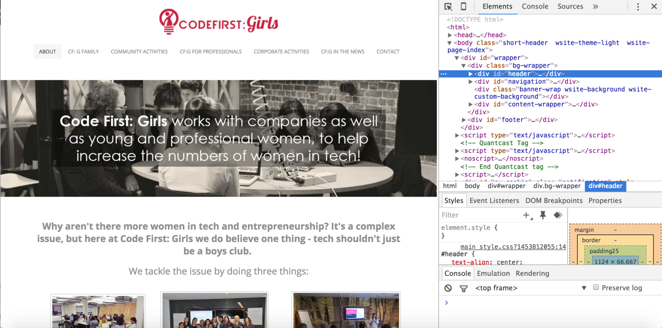Click the ellipsis beside the header node
The height and width of the screenshot is (328, 662).
[x=444, y=74]
